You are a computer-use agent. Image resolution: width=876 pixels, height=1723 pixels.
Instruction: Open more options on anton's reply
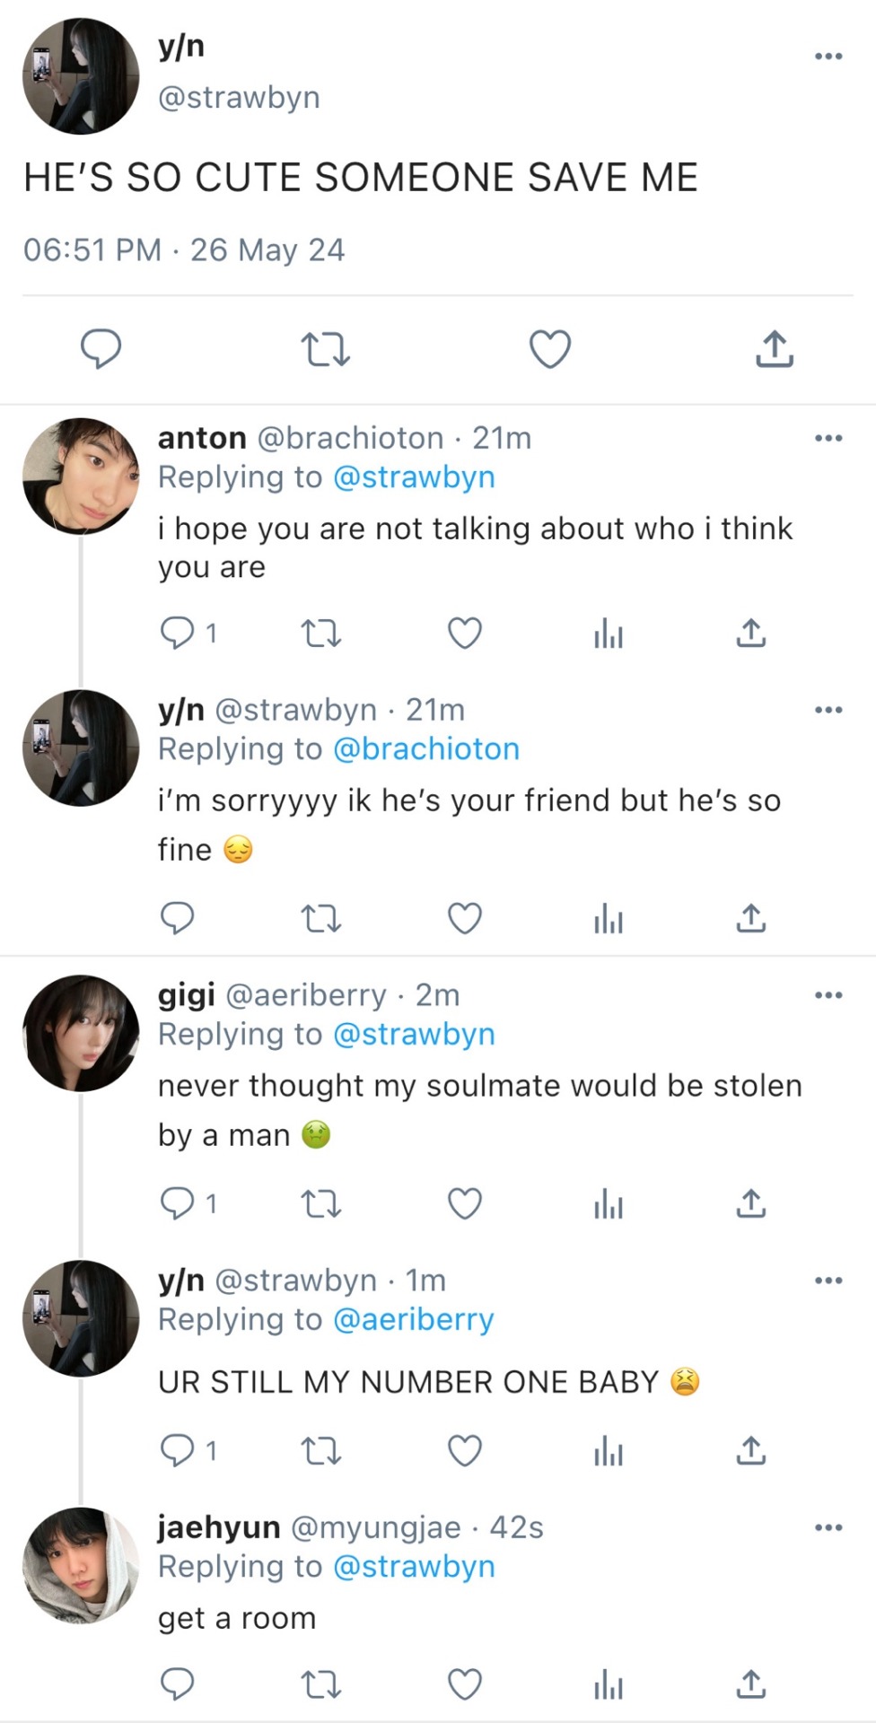[x=828, y=439]
